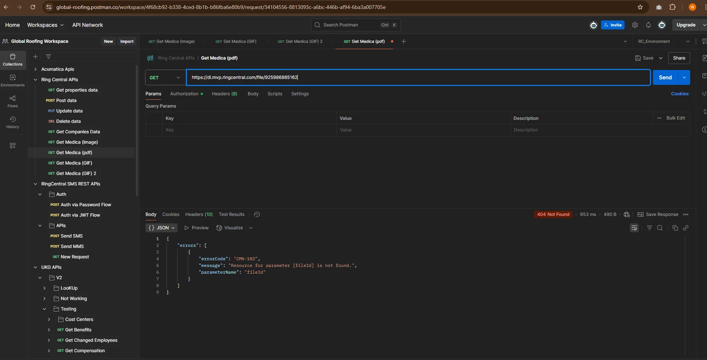Click the Postman user avatar icon

coord(662,25)
